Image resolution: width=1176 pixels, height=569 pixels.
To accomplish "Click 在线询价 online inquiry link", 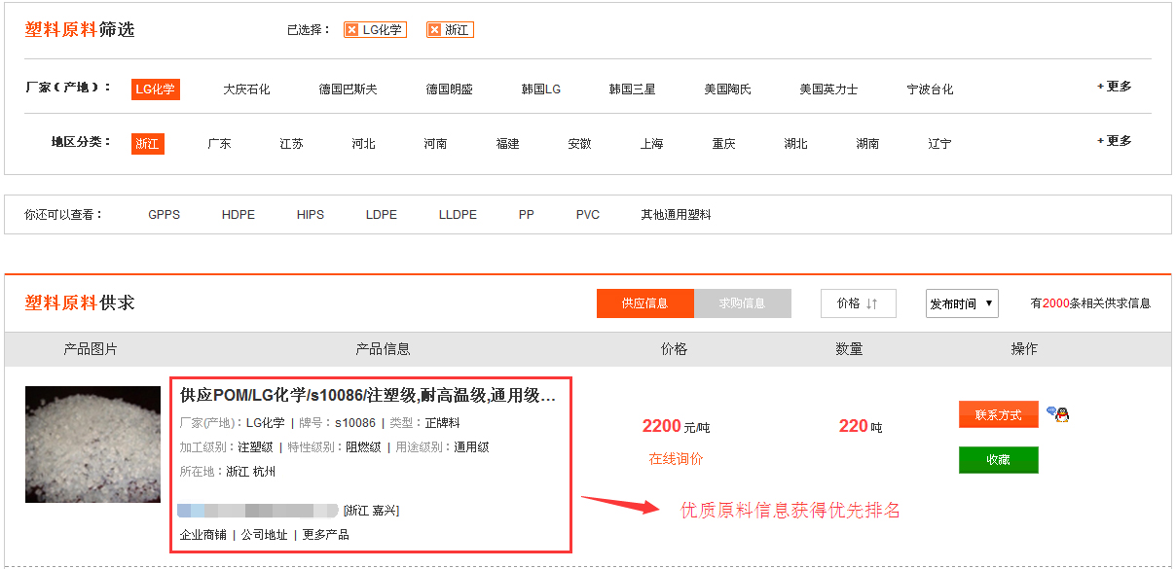I will [676, 459].
